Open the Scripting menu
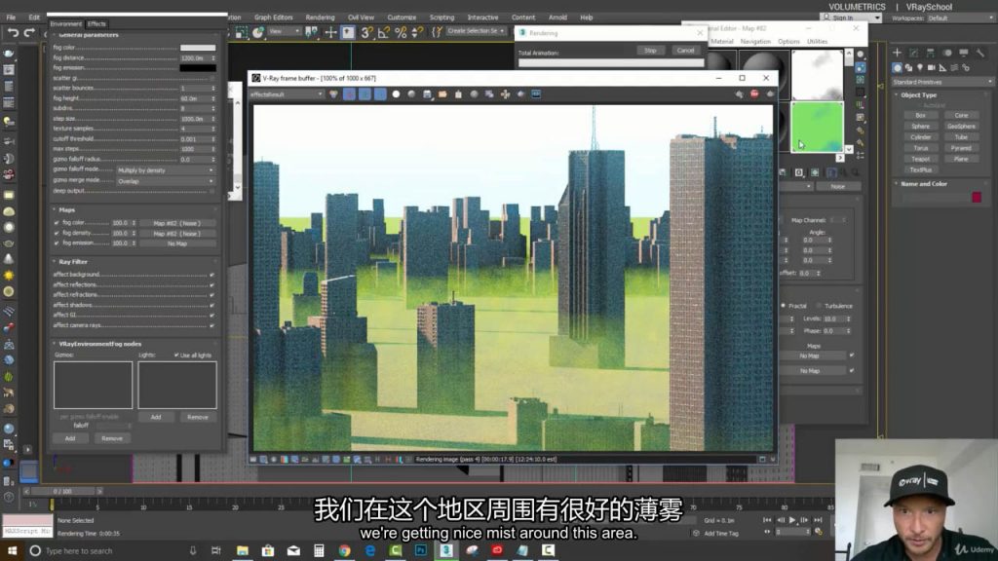Screen dimensions: 998x561 [441, 18]
